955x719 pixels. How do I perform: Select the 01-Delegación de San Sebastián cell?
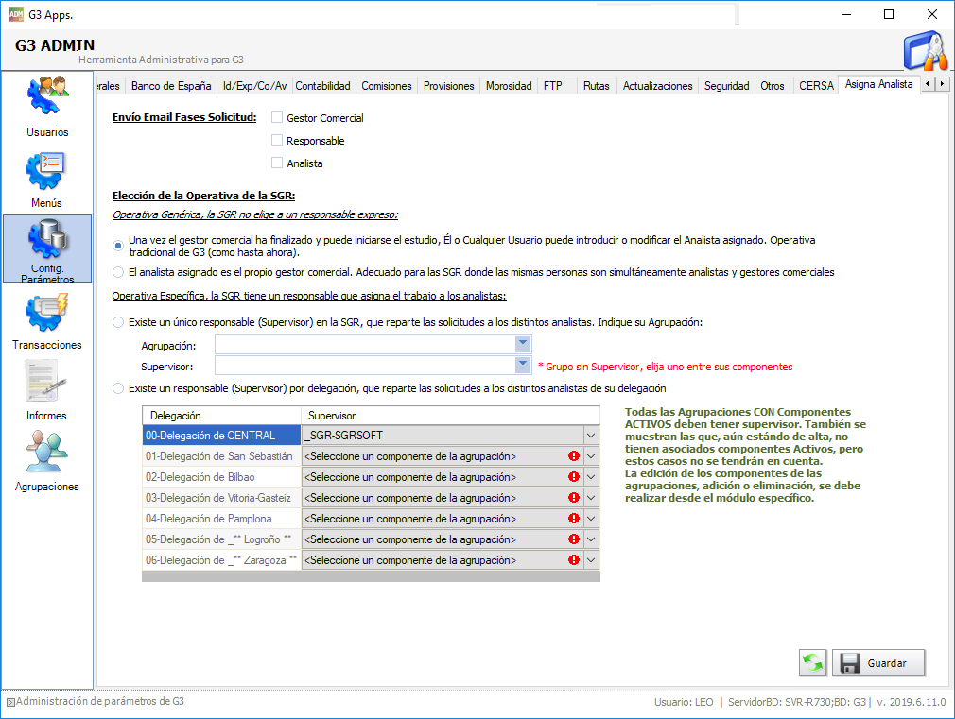point(221,456)
